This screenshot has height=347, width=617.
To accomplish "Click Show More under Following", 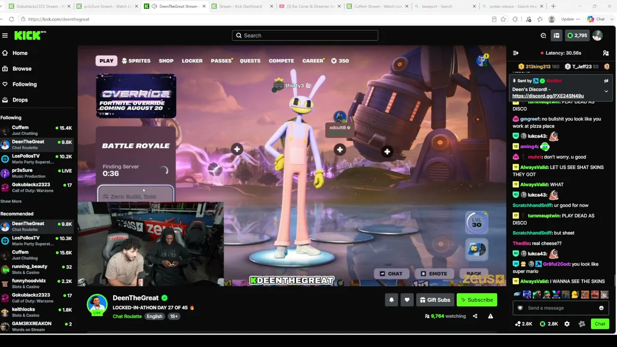I will click(11, 201).
